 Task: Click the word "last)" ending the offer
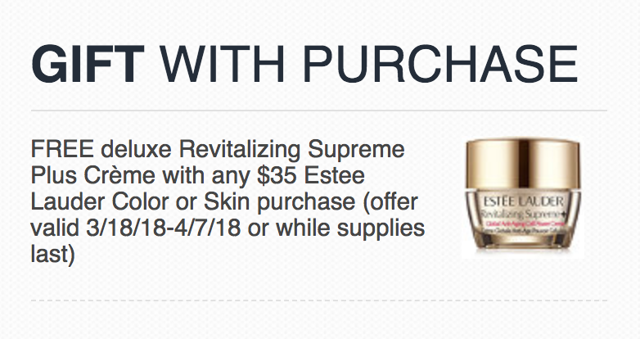[x=53, y=255]
